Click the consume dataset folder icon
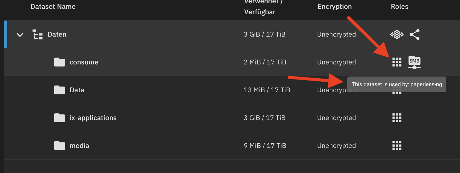The height and width of the screenshot is (173, 460). pyautogui.click(x=60, y=62)
